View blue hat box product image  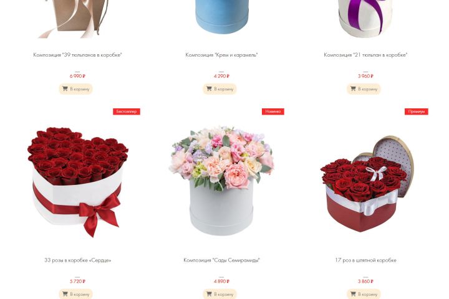pos(222,17)
